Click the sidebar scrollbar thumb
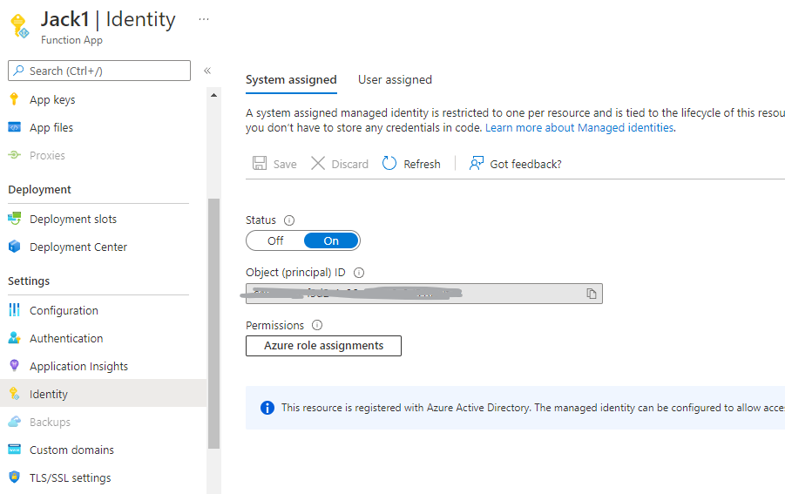The height and width of the screenshot is (494, 785). click(x=213, y=323)
